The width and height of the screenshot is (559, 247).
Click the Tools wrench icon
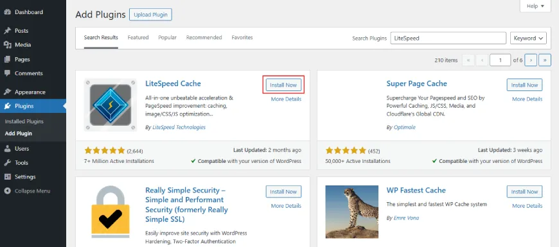[x=7, y=163]
